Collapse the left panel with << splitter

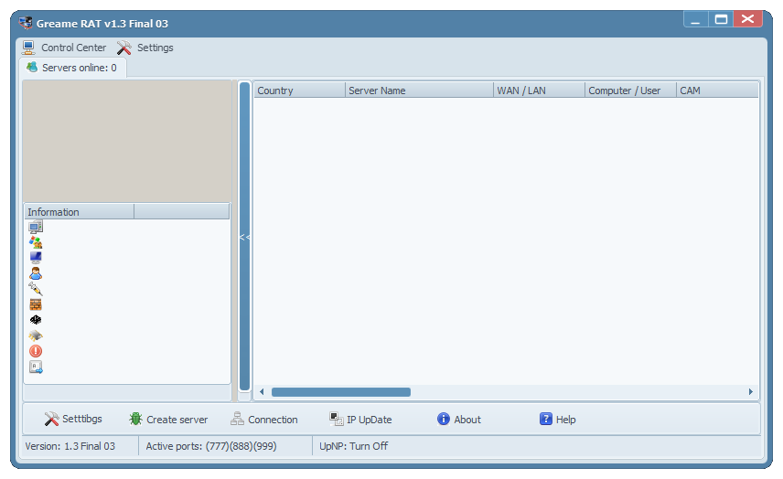(x=244, y=237)
